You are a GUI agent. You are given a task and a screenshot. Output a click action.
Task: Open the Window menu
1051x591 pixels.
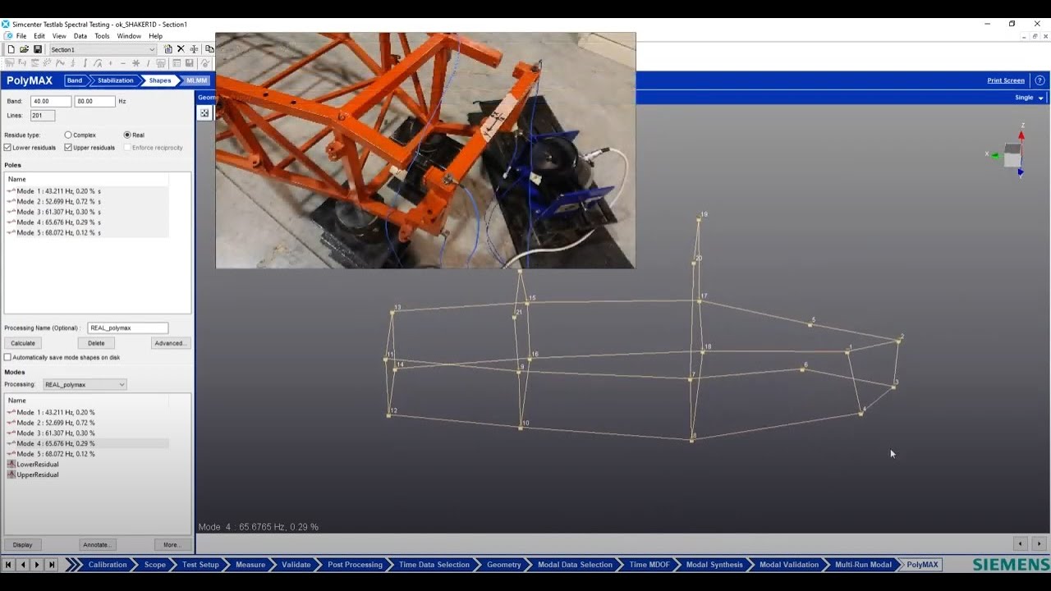[x=129, y=36]
